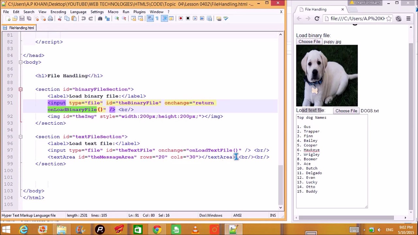Start macro recording with red dot icon
This screenshot has height=235, width=418.
click(181, 19)
